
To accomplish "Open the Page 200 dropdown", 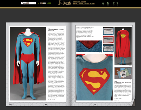I will coord(28,3).
